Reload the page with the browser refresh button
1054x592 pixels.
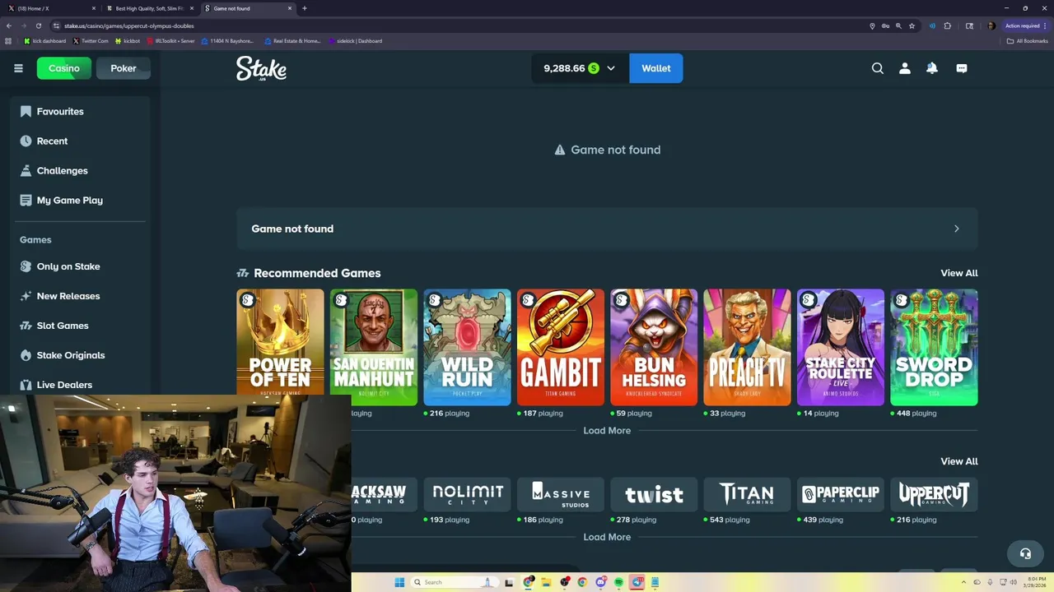click(38, 25)
